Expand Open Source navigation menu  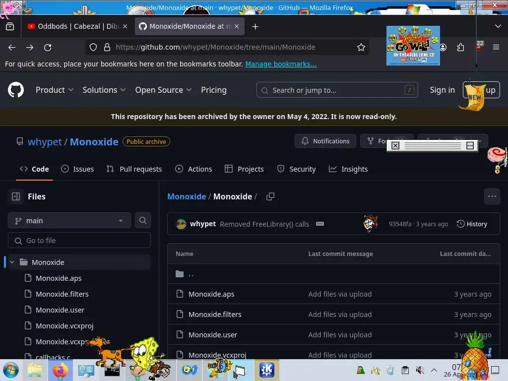(x=163, y=90)
